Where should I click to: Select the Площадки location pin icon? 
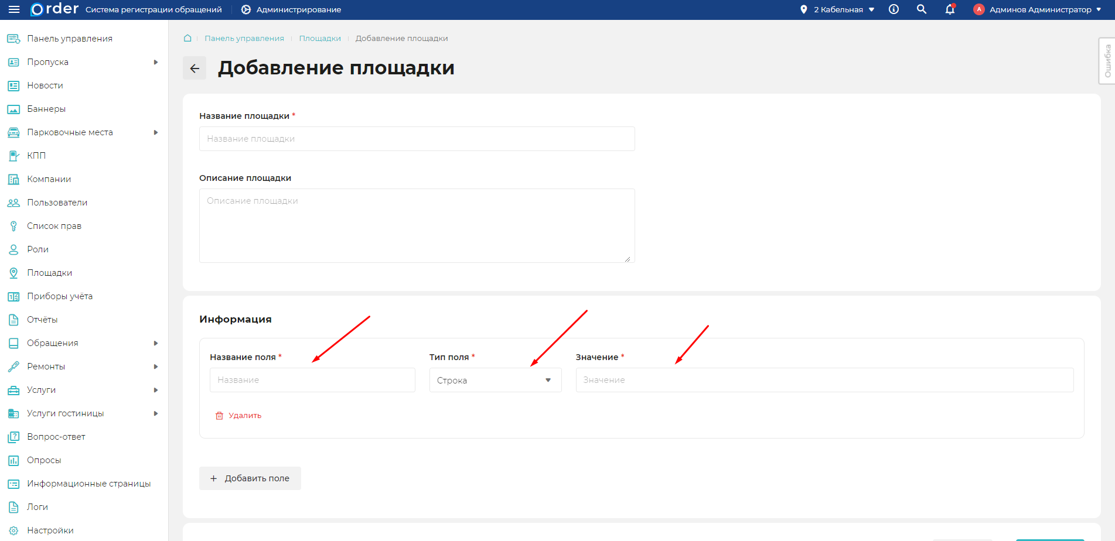tap(13, 272)
